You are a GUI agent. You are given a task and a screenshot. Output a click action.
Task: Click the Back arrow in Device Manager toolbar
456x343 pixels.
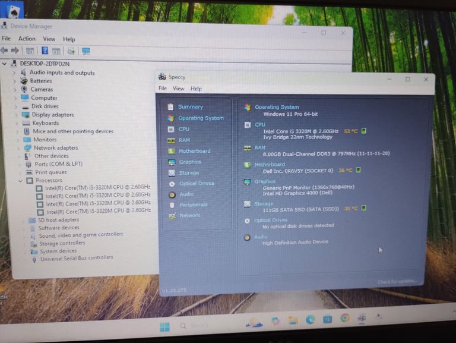point(4,51)
